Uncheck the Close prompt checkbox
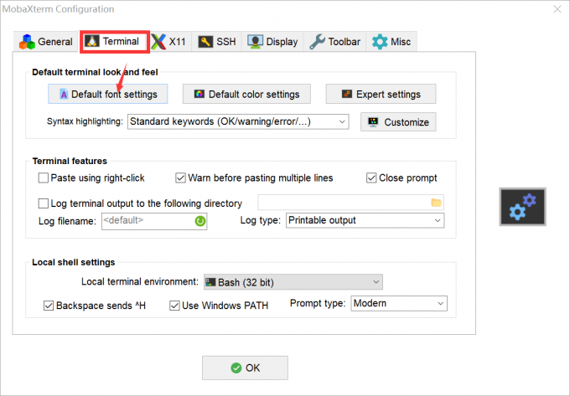Screen dimensions: 570x396 tap(371, 177)
